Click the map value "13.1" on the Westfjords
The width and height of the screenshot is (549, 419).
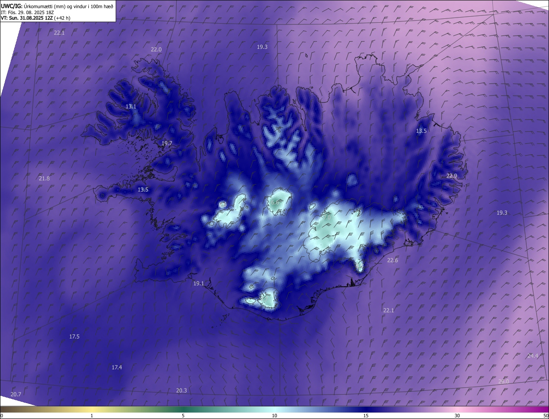coord(131,107)
